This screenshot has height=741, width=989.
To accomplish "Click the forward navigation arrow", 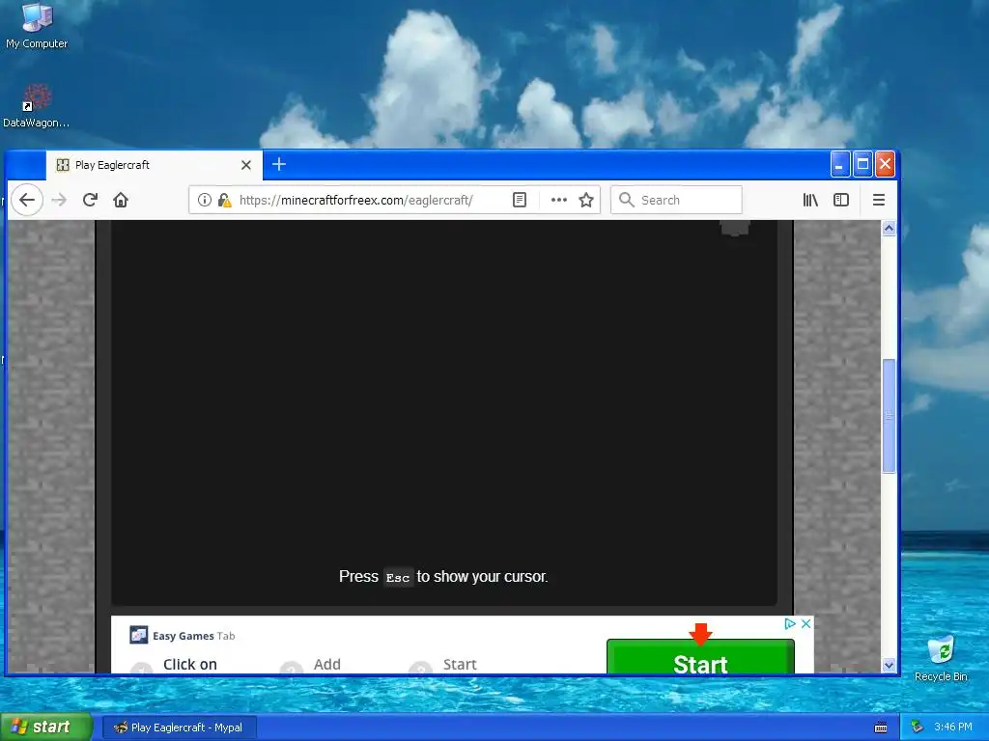I will [x=59, y=200].
